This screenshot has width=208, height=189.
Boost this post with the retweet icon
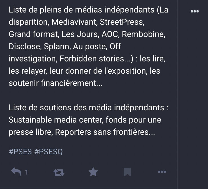coord(59,172)
